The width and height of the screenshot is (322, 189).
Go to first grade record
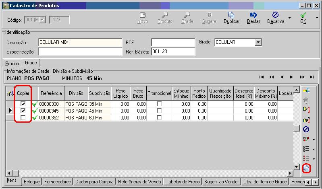pos(262,77)
